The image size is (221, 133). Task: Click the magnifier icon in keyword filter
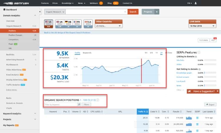pyautogui.click(x=79, y=104)
